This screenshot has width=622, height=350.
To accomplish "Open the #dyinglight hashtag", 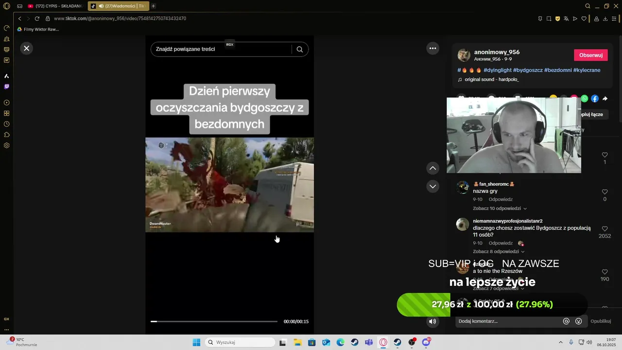I will [x=498, y=70].
